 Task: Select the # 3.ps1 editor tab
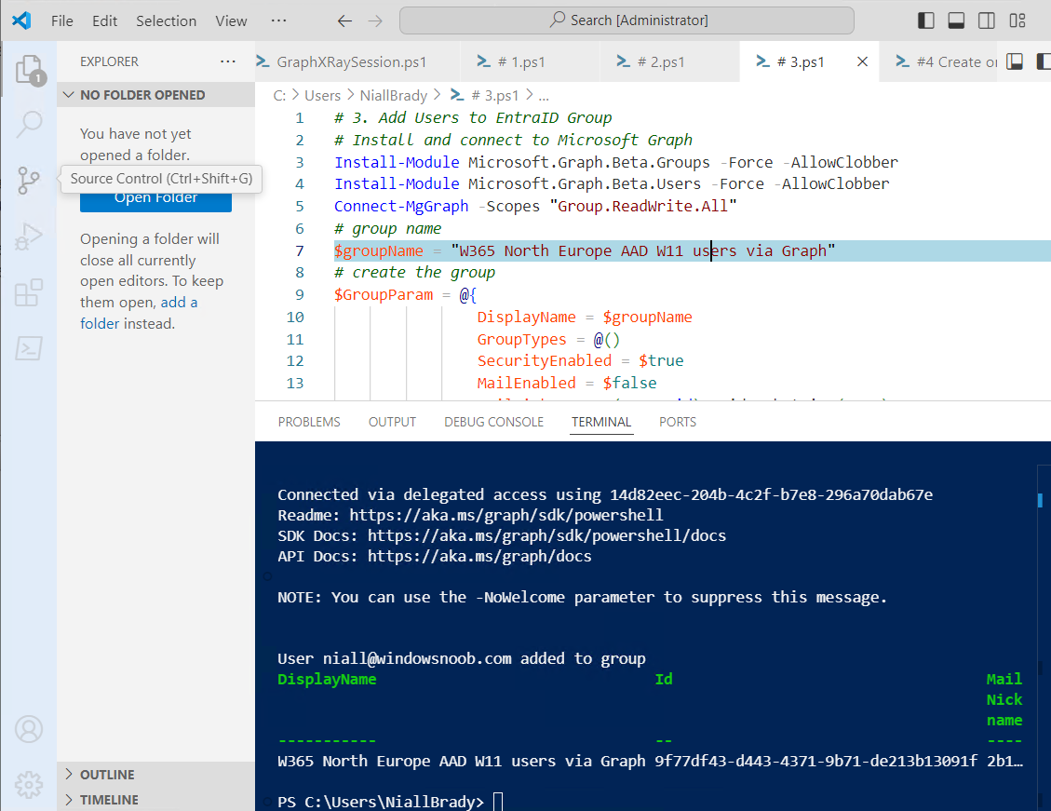click(801, 61)
